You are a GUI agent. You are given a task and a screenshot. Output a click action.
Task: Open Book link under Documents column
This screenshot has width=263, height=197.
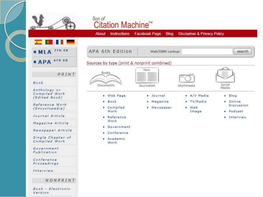pos(112,102)
